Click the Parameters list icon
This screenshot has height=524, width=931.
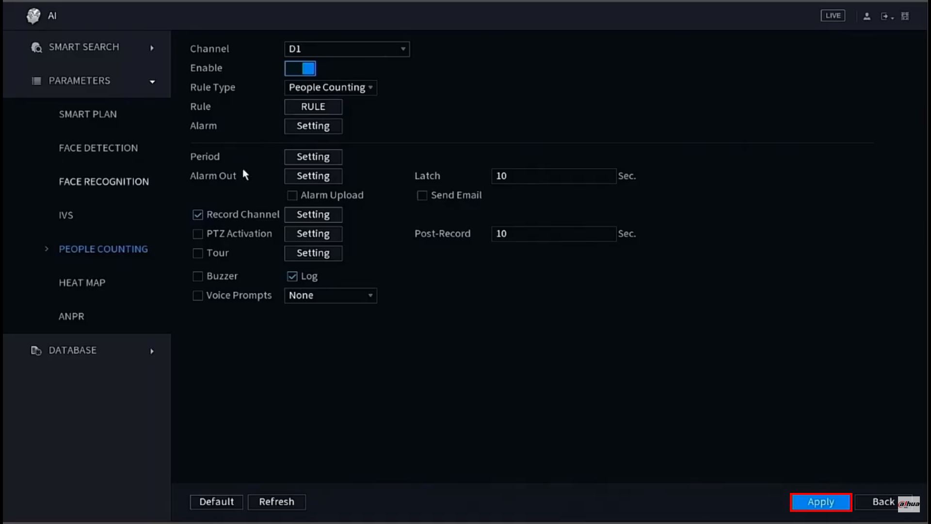point(36,81)
